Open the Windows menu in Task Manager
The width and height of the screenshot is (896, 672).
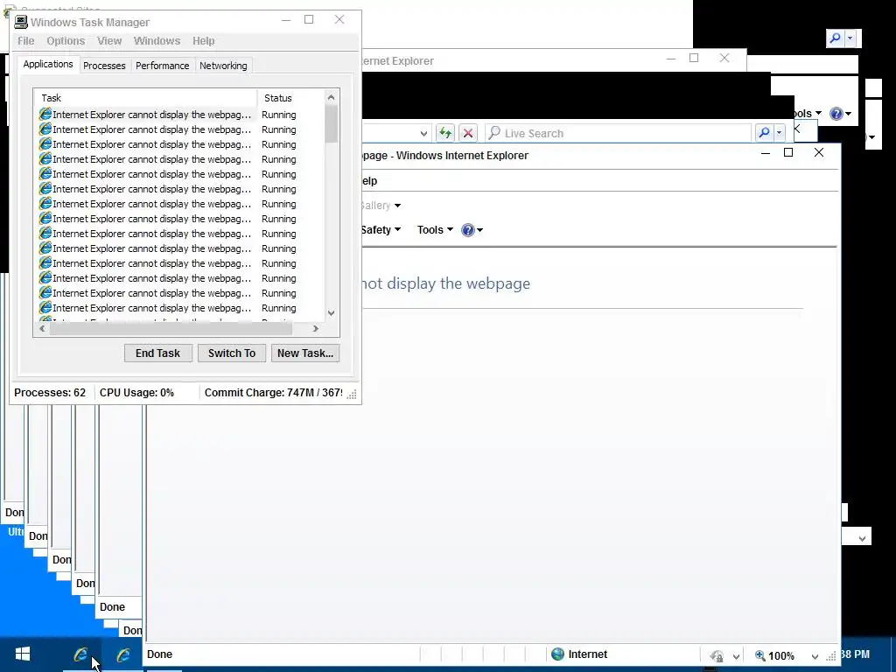[157, 41]
